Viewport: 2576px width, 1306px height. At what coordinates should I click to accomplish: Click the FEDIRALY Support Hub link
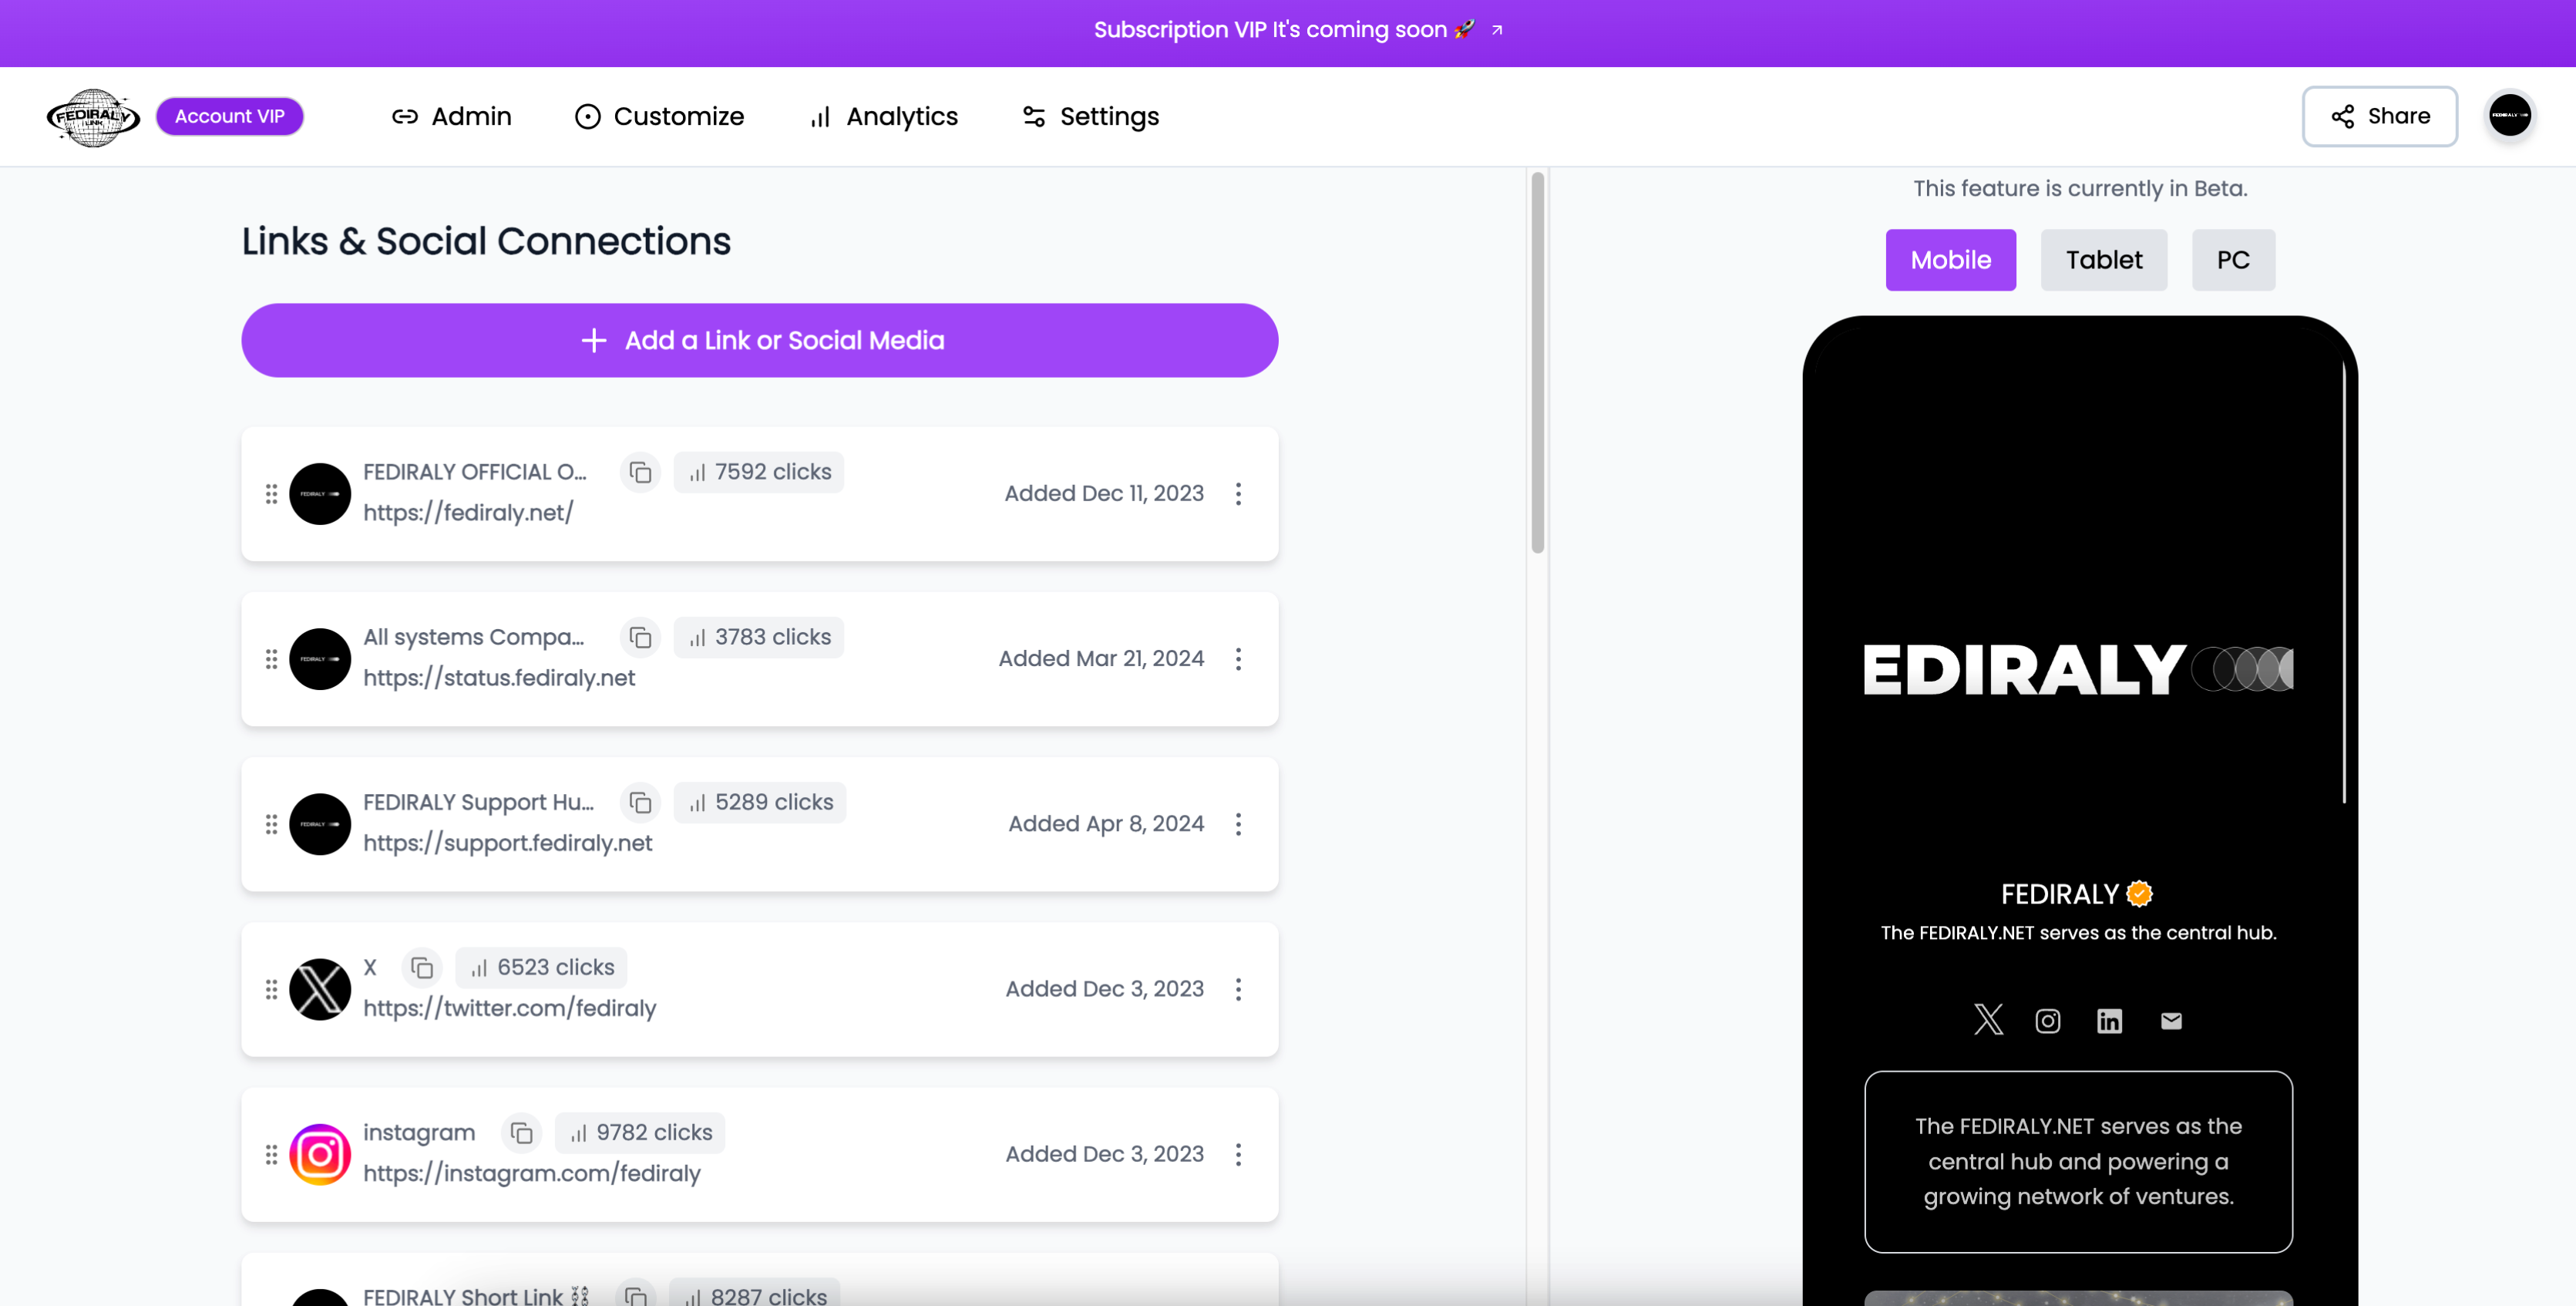pos(478,801)
